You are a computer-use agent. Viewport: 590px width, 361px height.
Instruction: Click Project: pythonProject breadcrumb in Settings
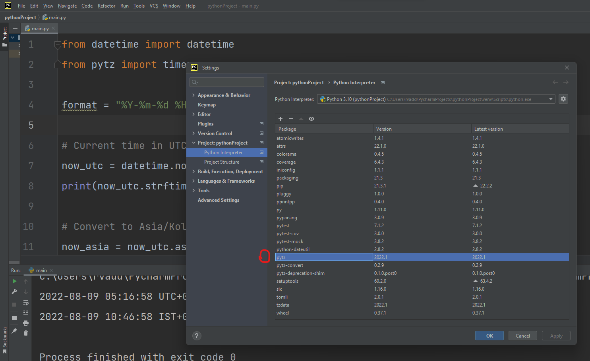click(x=299, y=83)
